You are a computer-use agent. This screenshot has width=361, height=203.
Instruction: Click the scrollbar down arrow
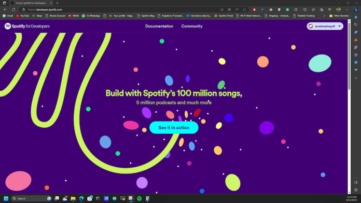[349, 192]
